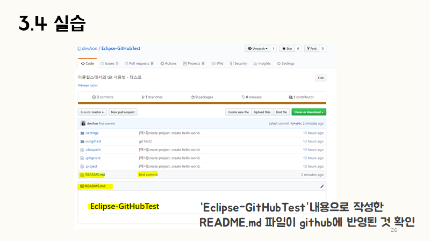Click the README.md preview header

pyautogui.click(x=95, y=186)
